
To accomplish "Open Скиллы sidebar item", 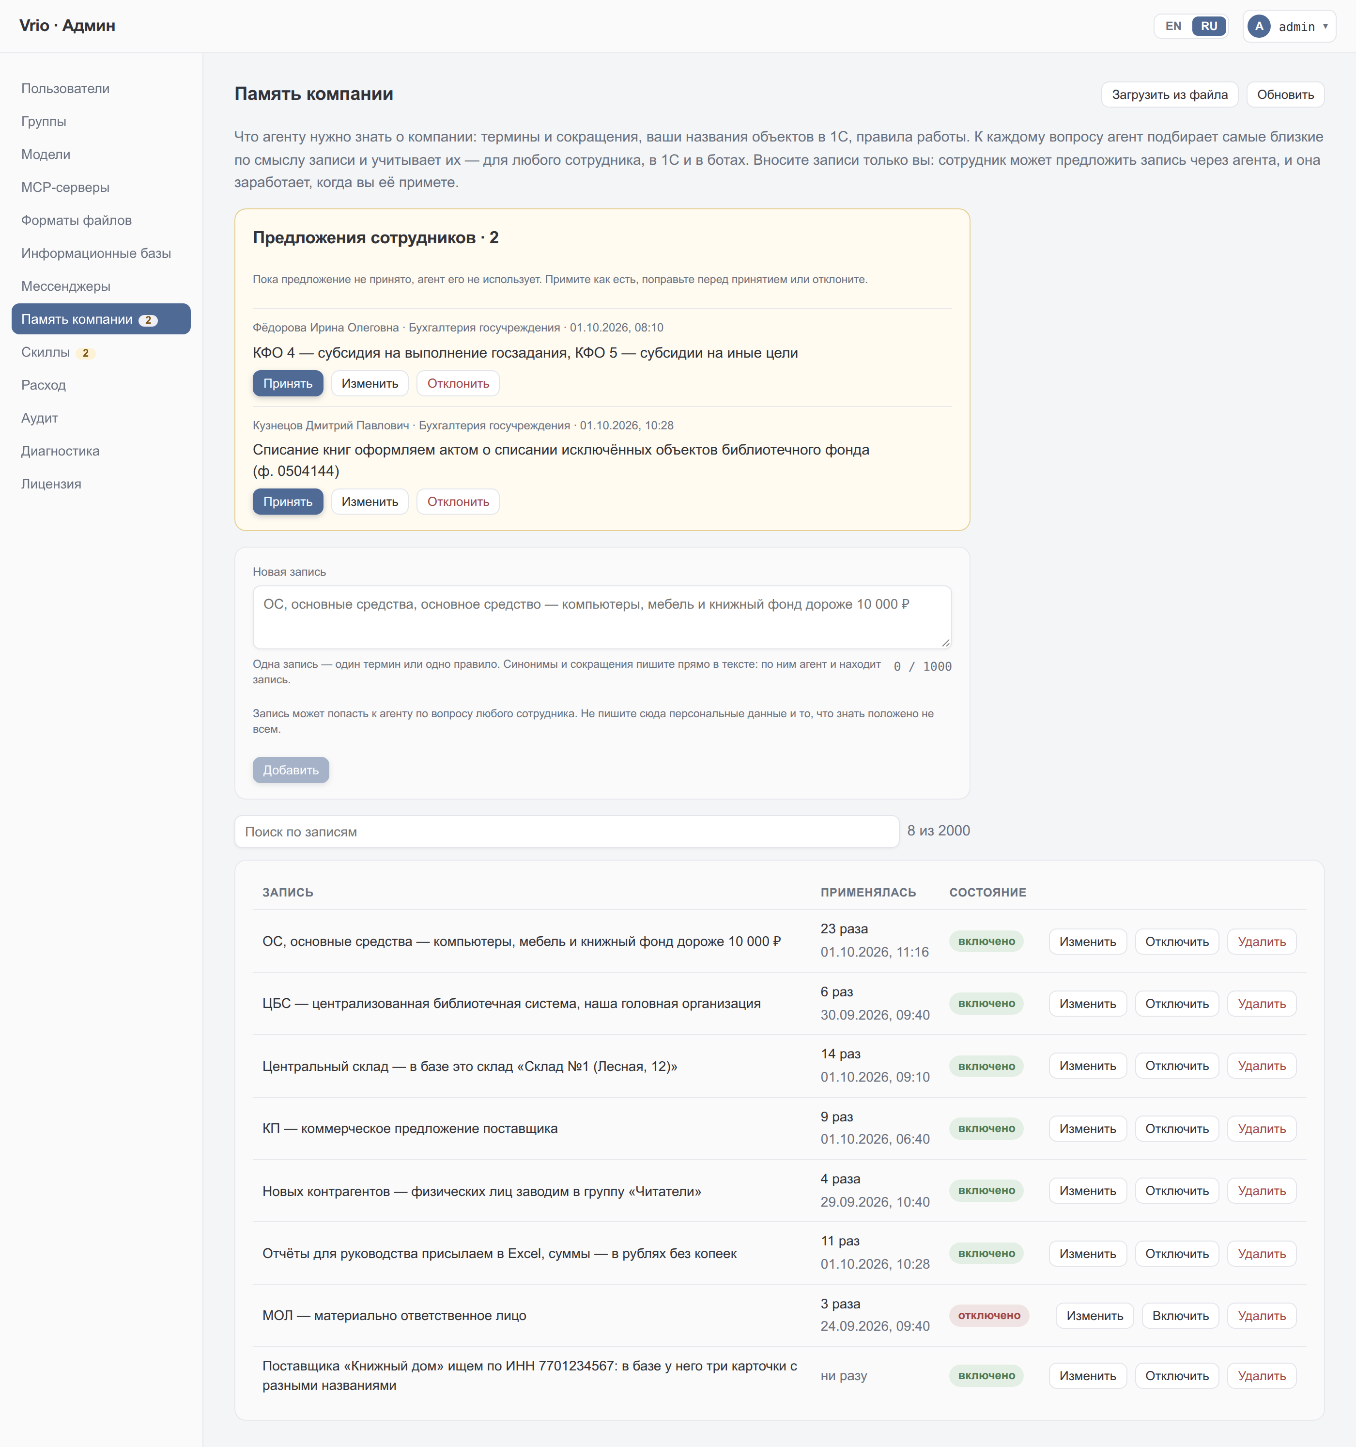I will pyautogui.click(x=101, y=352).
